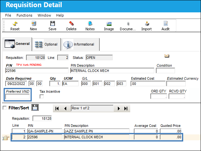Create a new record with New icon
The width and height of the screenshot is (201, 151).
pyautogui.click(x=33, y=24)
